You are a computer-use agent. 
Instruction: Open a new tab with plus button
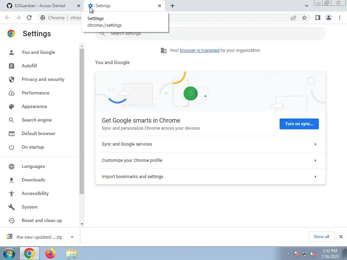[172, 6]
